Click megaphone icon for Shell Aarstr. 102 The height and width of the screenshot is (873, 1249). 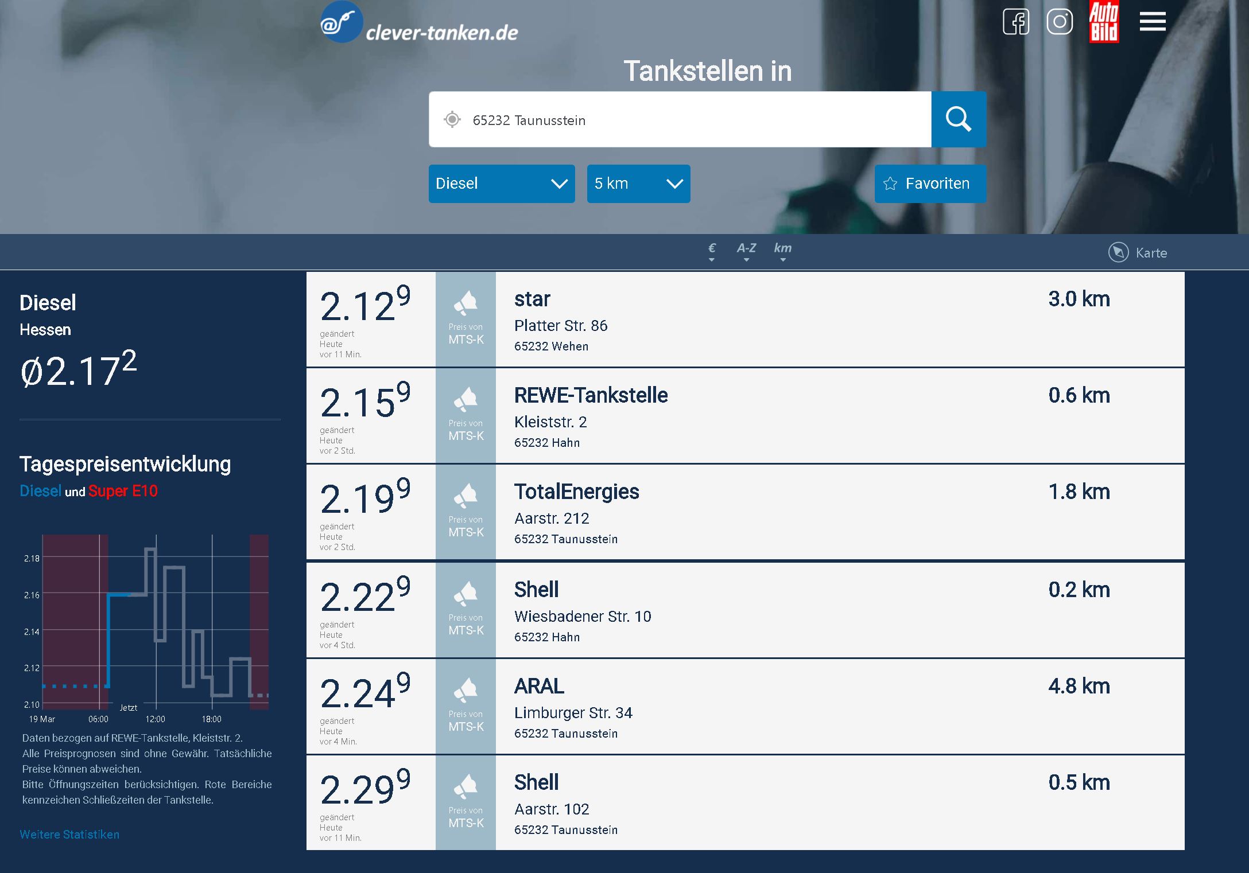tap(466, 786)
